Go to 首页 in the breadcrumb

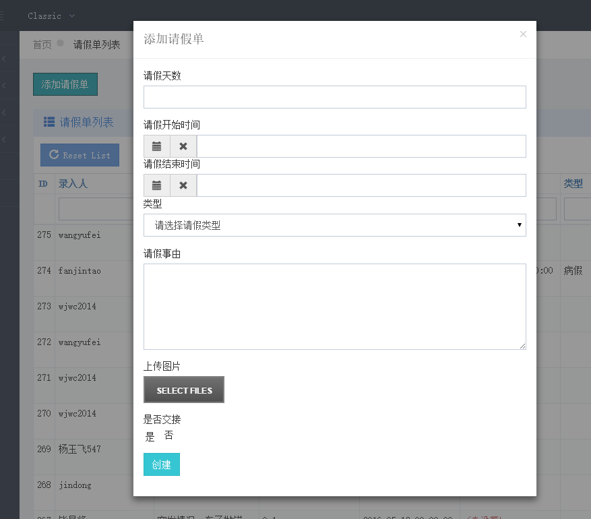pyautogui.click(x=42, y=44)
